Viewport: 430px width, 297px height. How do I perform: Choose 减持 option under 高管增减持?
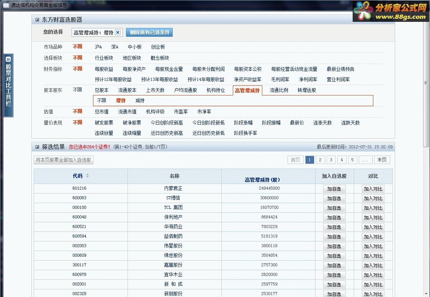click(140, 101)
